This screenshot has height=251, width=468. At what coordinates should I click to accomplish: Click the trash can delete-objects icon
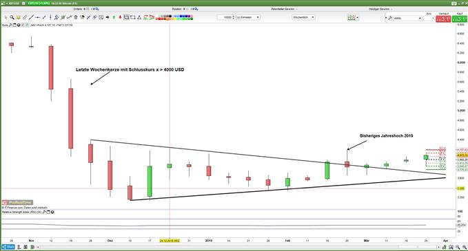coord(76,17)
